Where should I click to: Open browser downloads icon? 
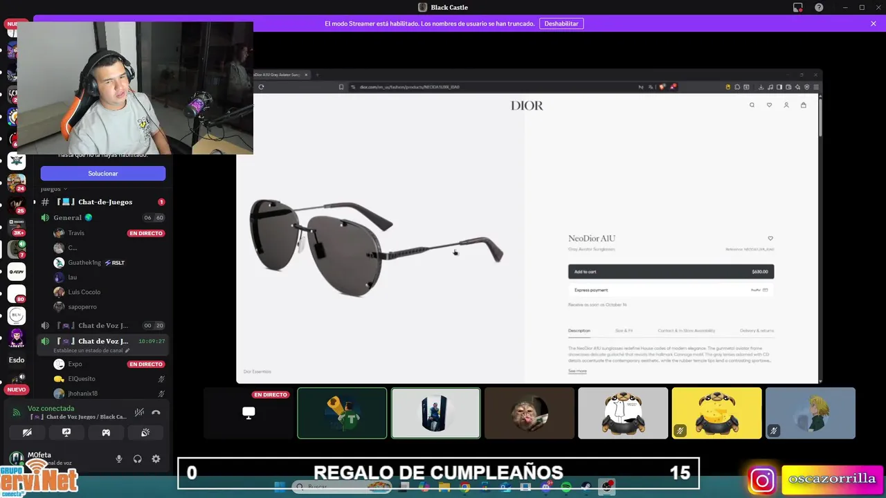761,86
